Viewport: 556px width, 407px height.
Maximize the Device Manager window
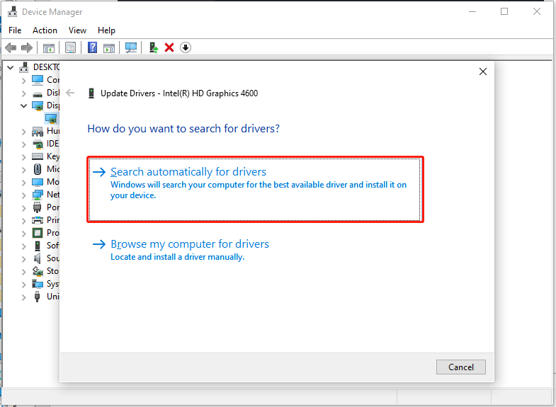click(504, 12)
